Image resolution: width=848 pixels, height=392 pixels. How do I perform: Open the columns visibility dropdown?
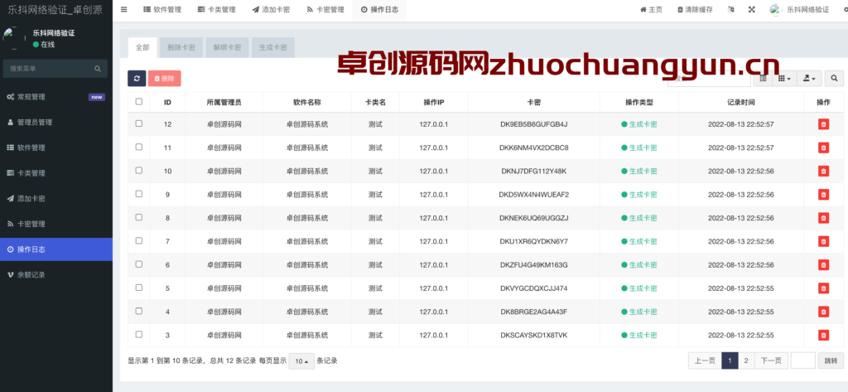pos(784,79)
